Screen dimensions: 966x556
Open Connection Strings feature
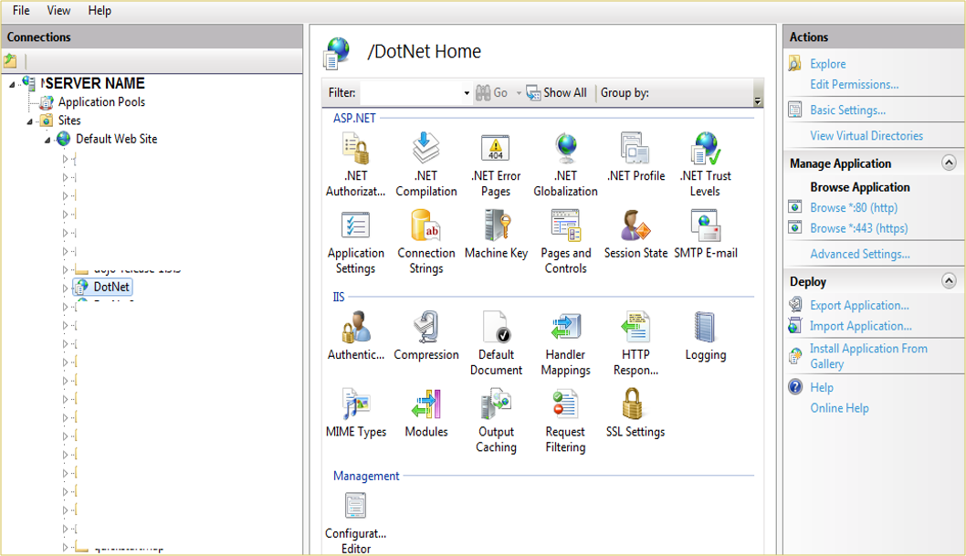coord(426,242)
